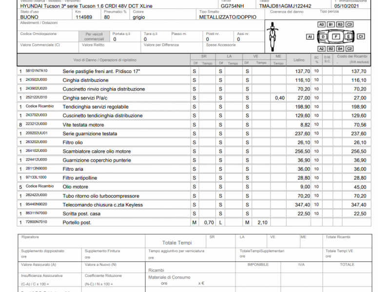Viewport: 390px width, 292px height.
Task: Click the motorcycle diagram icon
Action: coord(273,36)
